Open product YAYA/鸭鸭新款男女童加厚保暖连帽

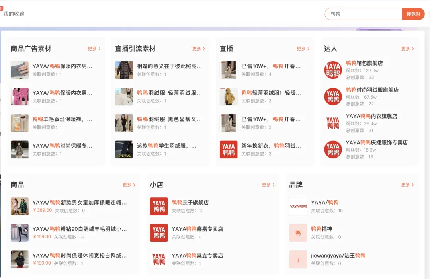(80, 203)
